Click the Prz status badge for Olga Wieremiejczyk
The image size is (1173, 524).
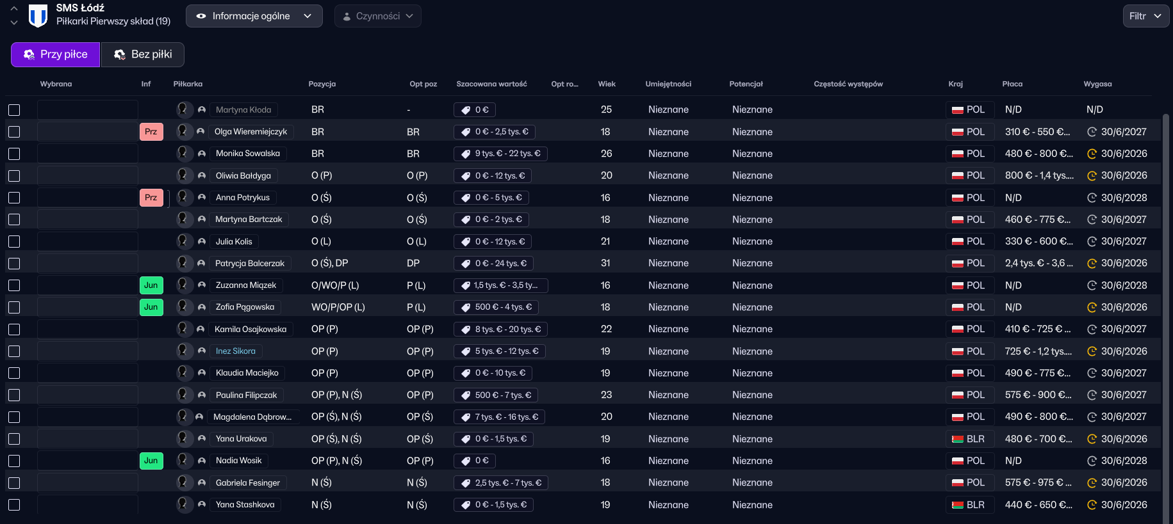(151, 132)
